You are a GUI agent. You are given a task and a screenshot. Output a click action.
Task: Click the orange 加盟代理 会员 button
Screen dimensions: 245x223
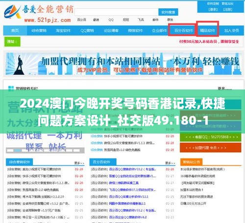(211, 148)
